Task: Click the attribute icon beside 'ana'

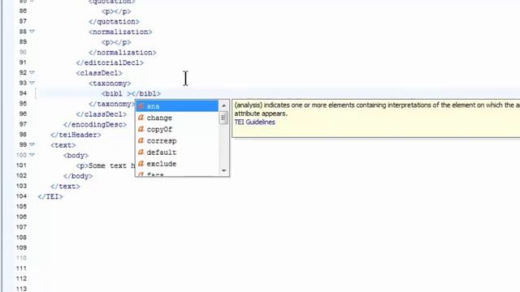Action: click(141, 106)
